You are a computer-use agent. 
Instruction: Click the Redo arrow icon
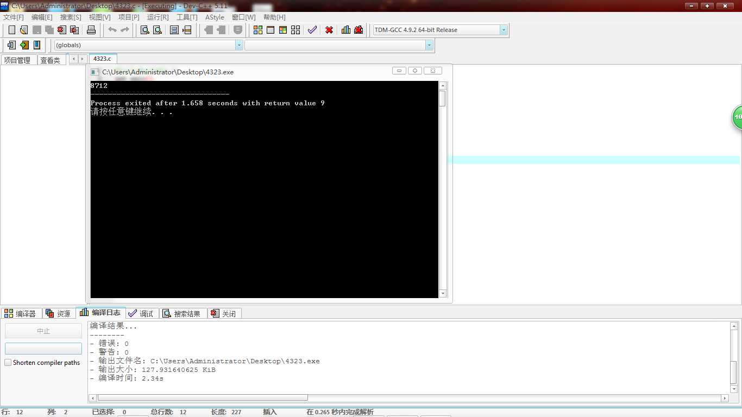click(x=125, y=30)
